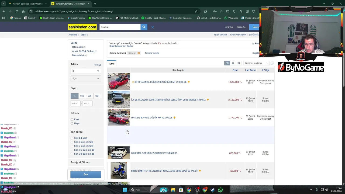Open Motosiklet category
Viewport: 345px width, 194px height.
click(x=78, y=55)
